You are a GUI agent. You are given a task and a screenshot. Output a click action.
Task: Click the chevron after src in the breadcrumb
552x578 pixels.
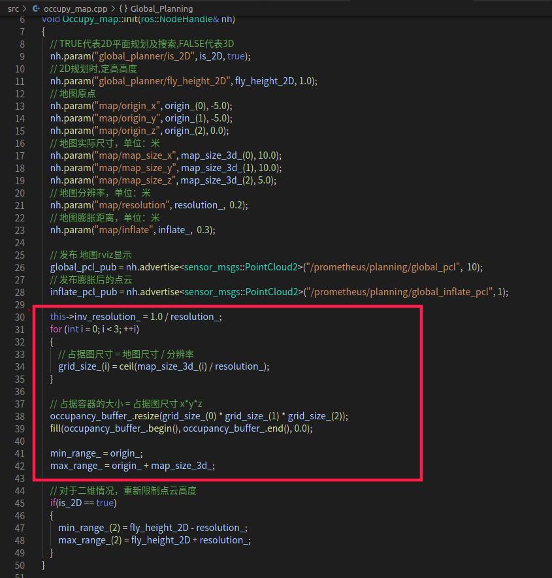(24, 8)
